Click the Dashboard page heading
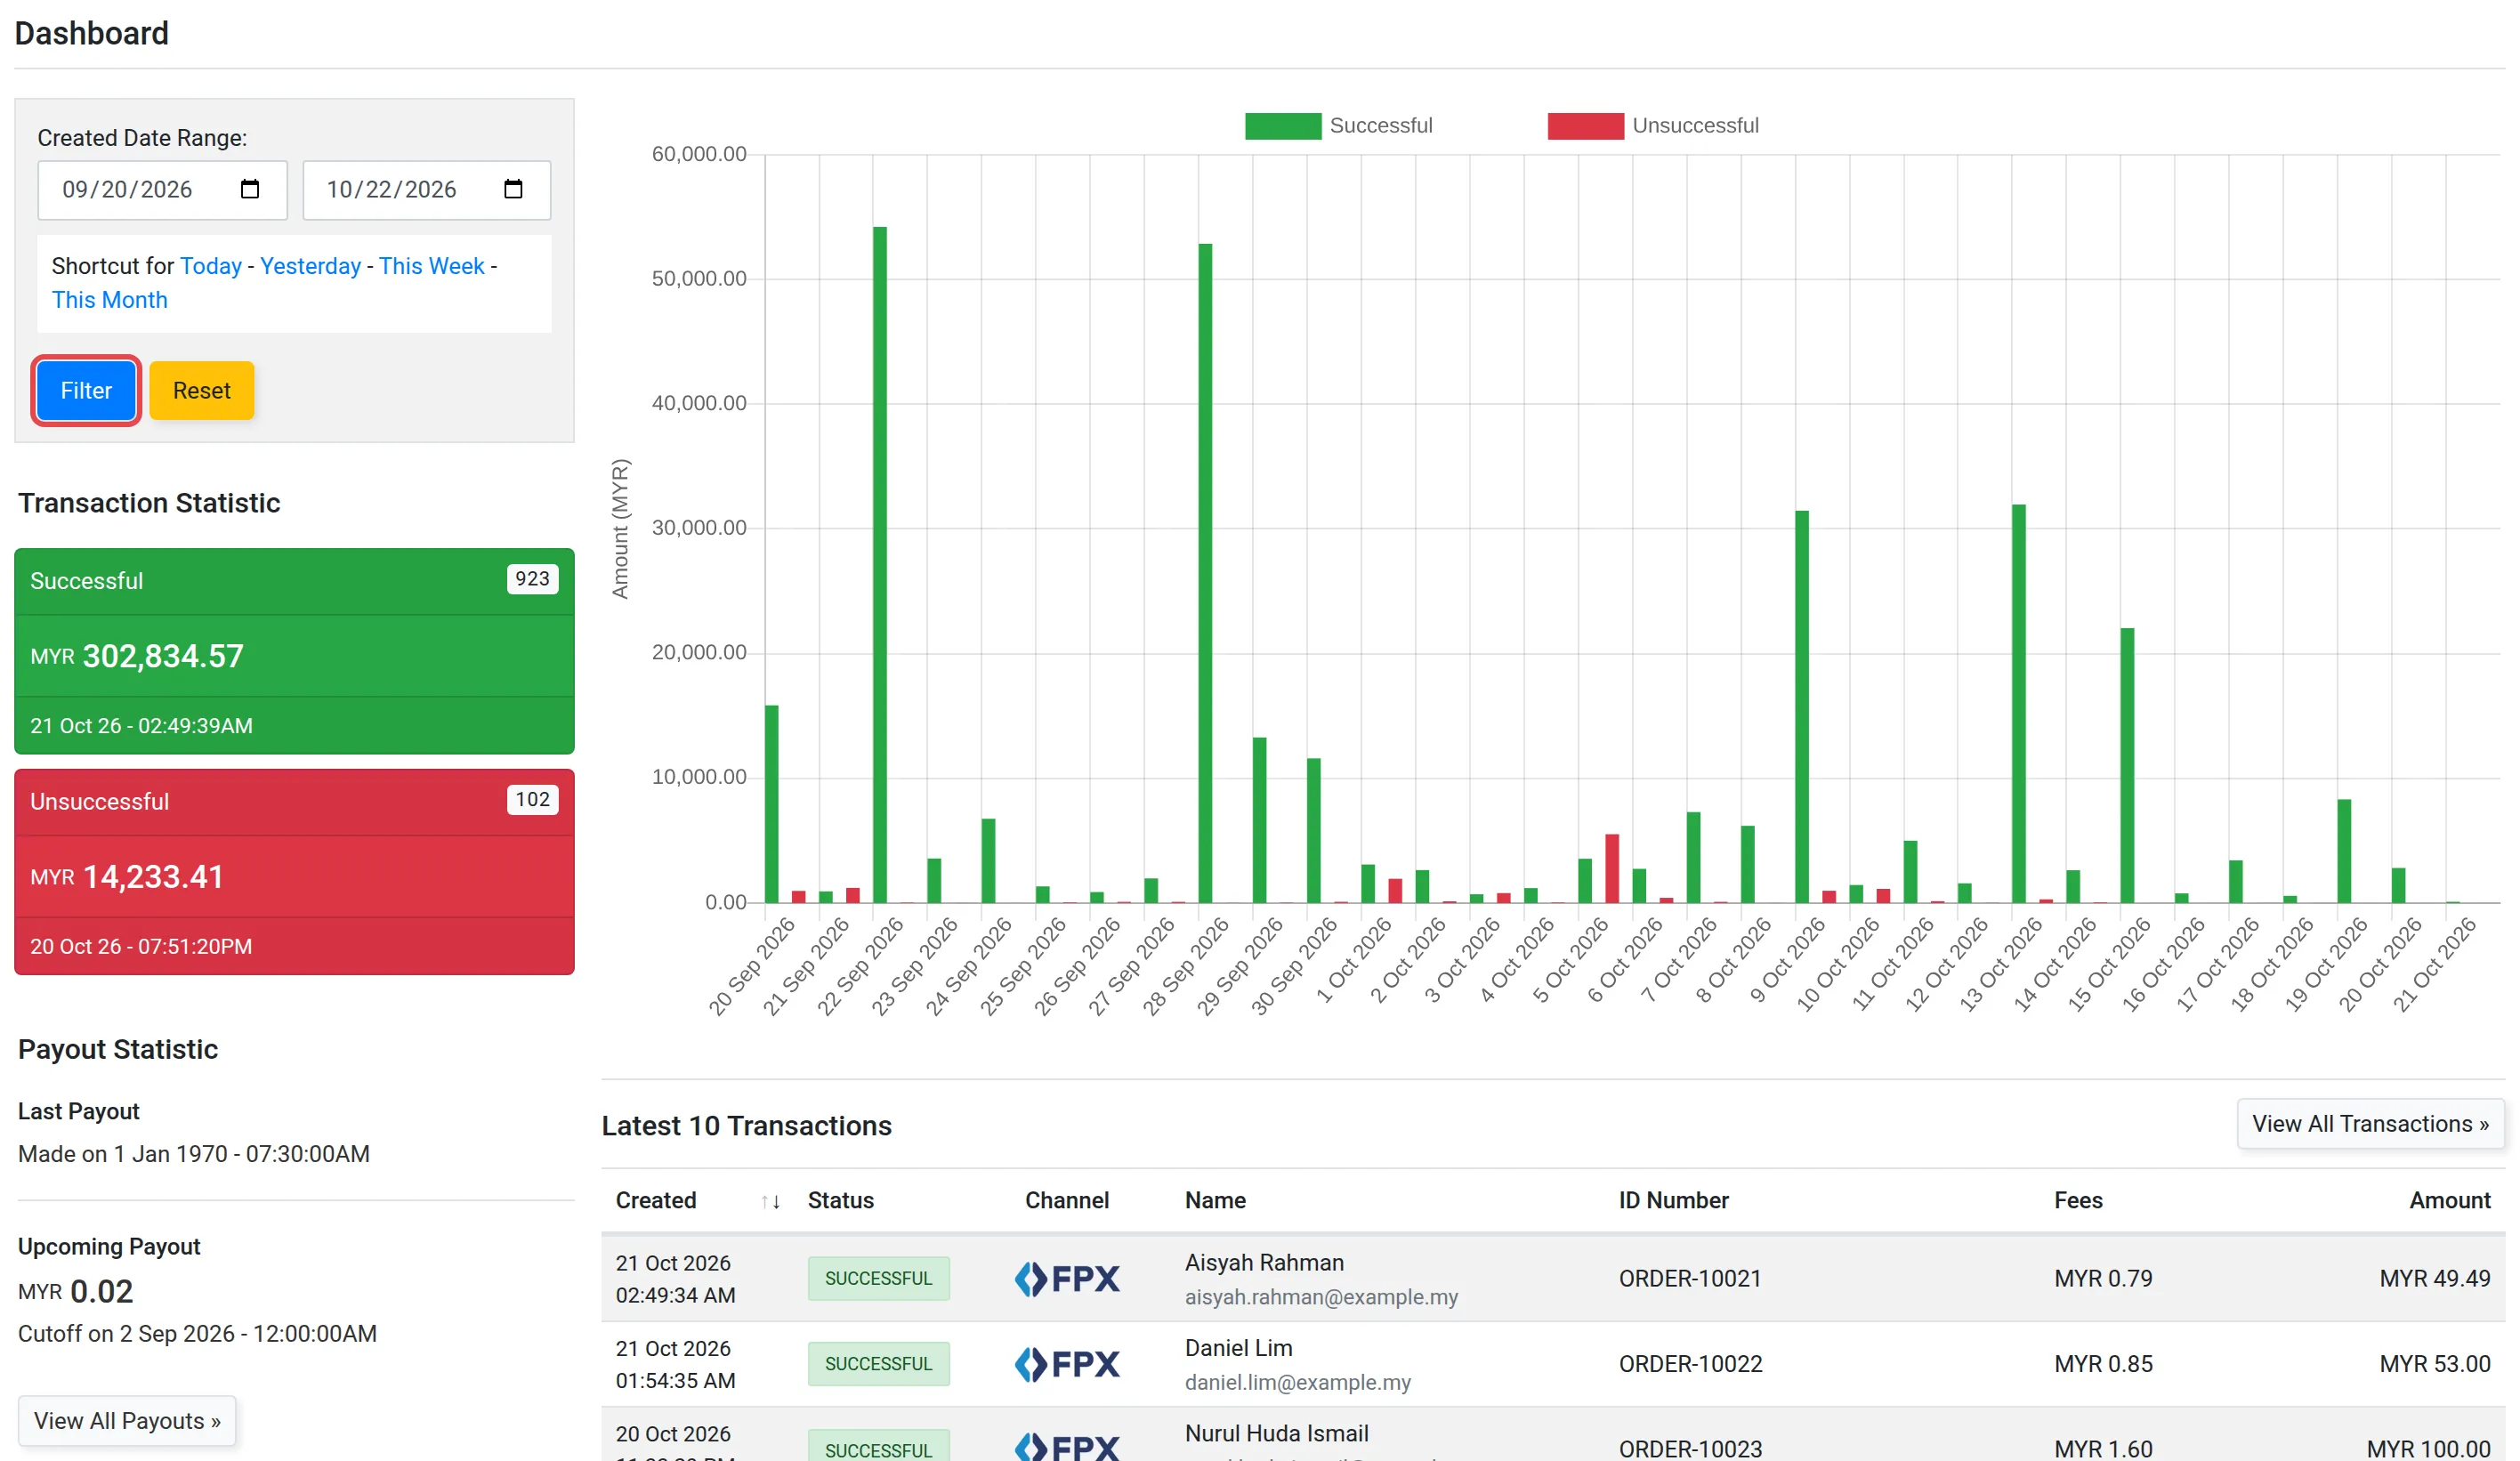Viewport: 2520px width, 1461px height. [91, 33]
